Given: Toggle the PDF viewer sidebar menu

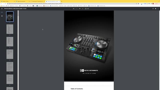Looking at the screenshot, I should (x=2, y=8).
